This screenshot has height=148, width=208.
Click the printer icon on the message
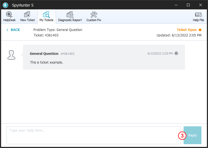click(x=176, y=53)
